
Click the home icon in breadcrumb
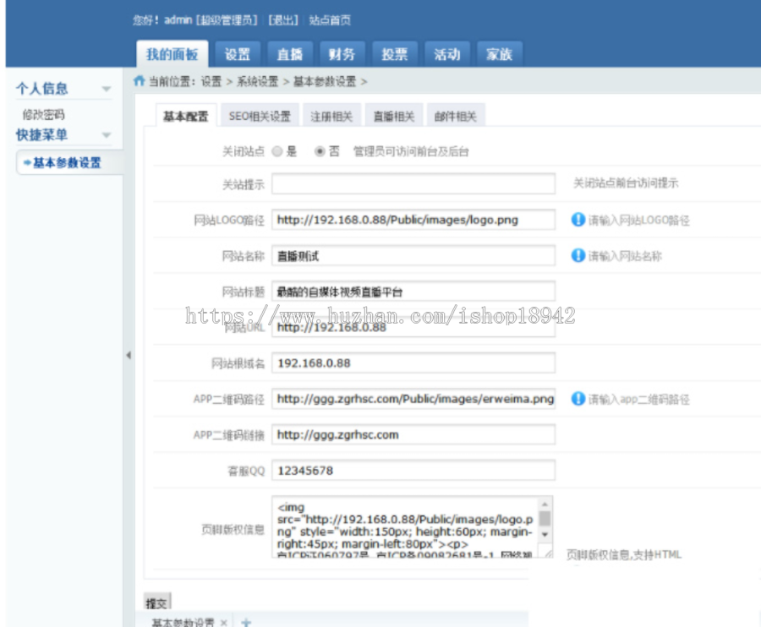point(140,80)
